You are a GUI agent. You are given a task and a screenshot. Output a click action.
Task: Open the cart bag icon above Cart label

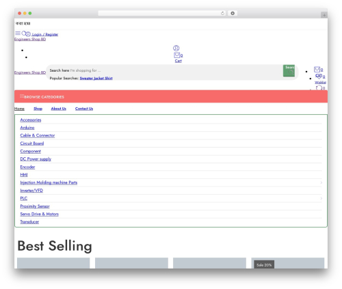(x=176, y=55)
